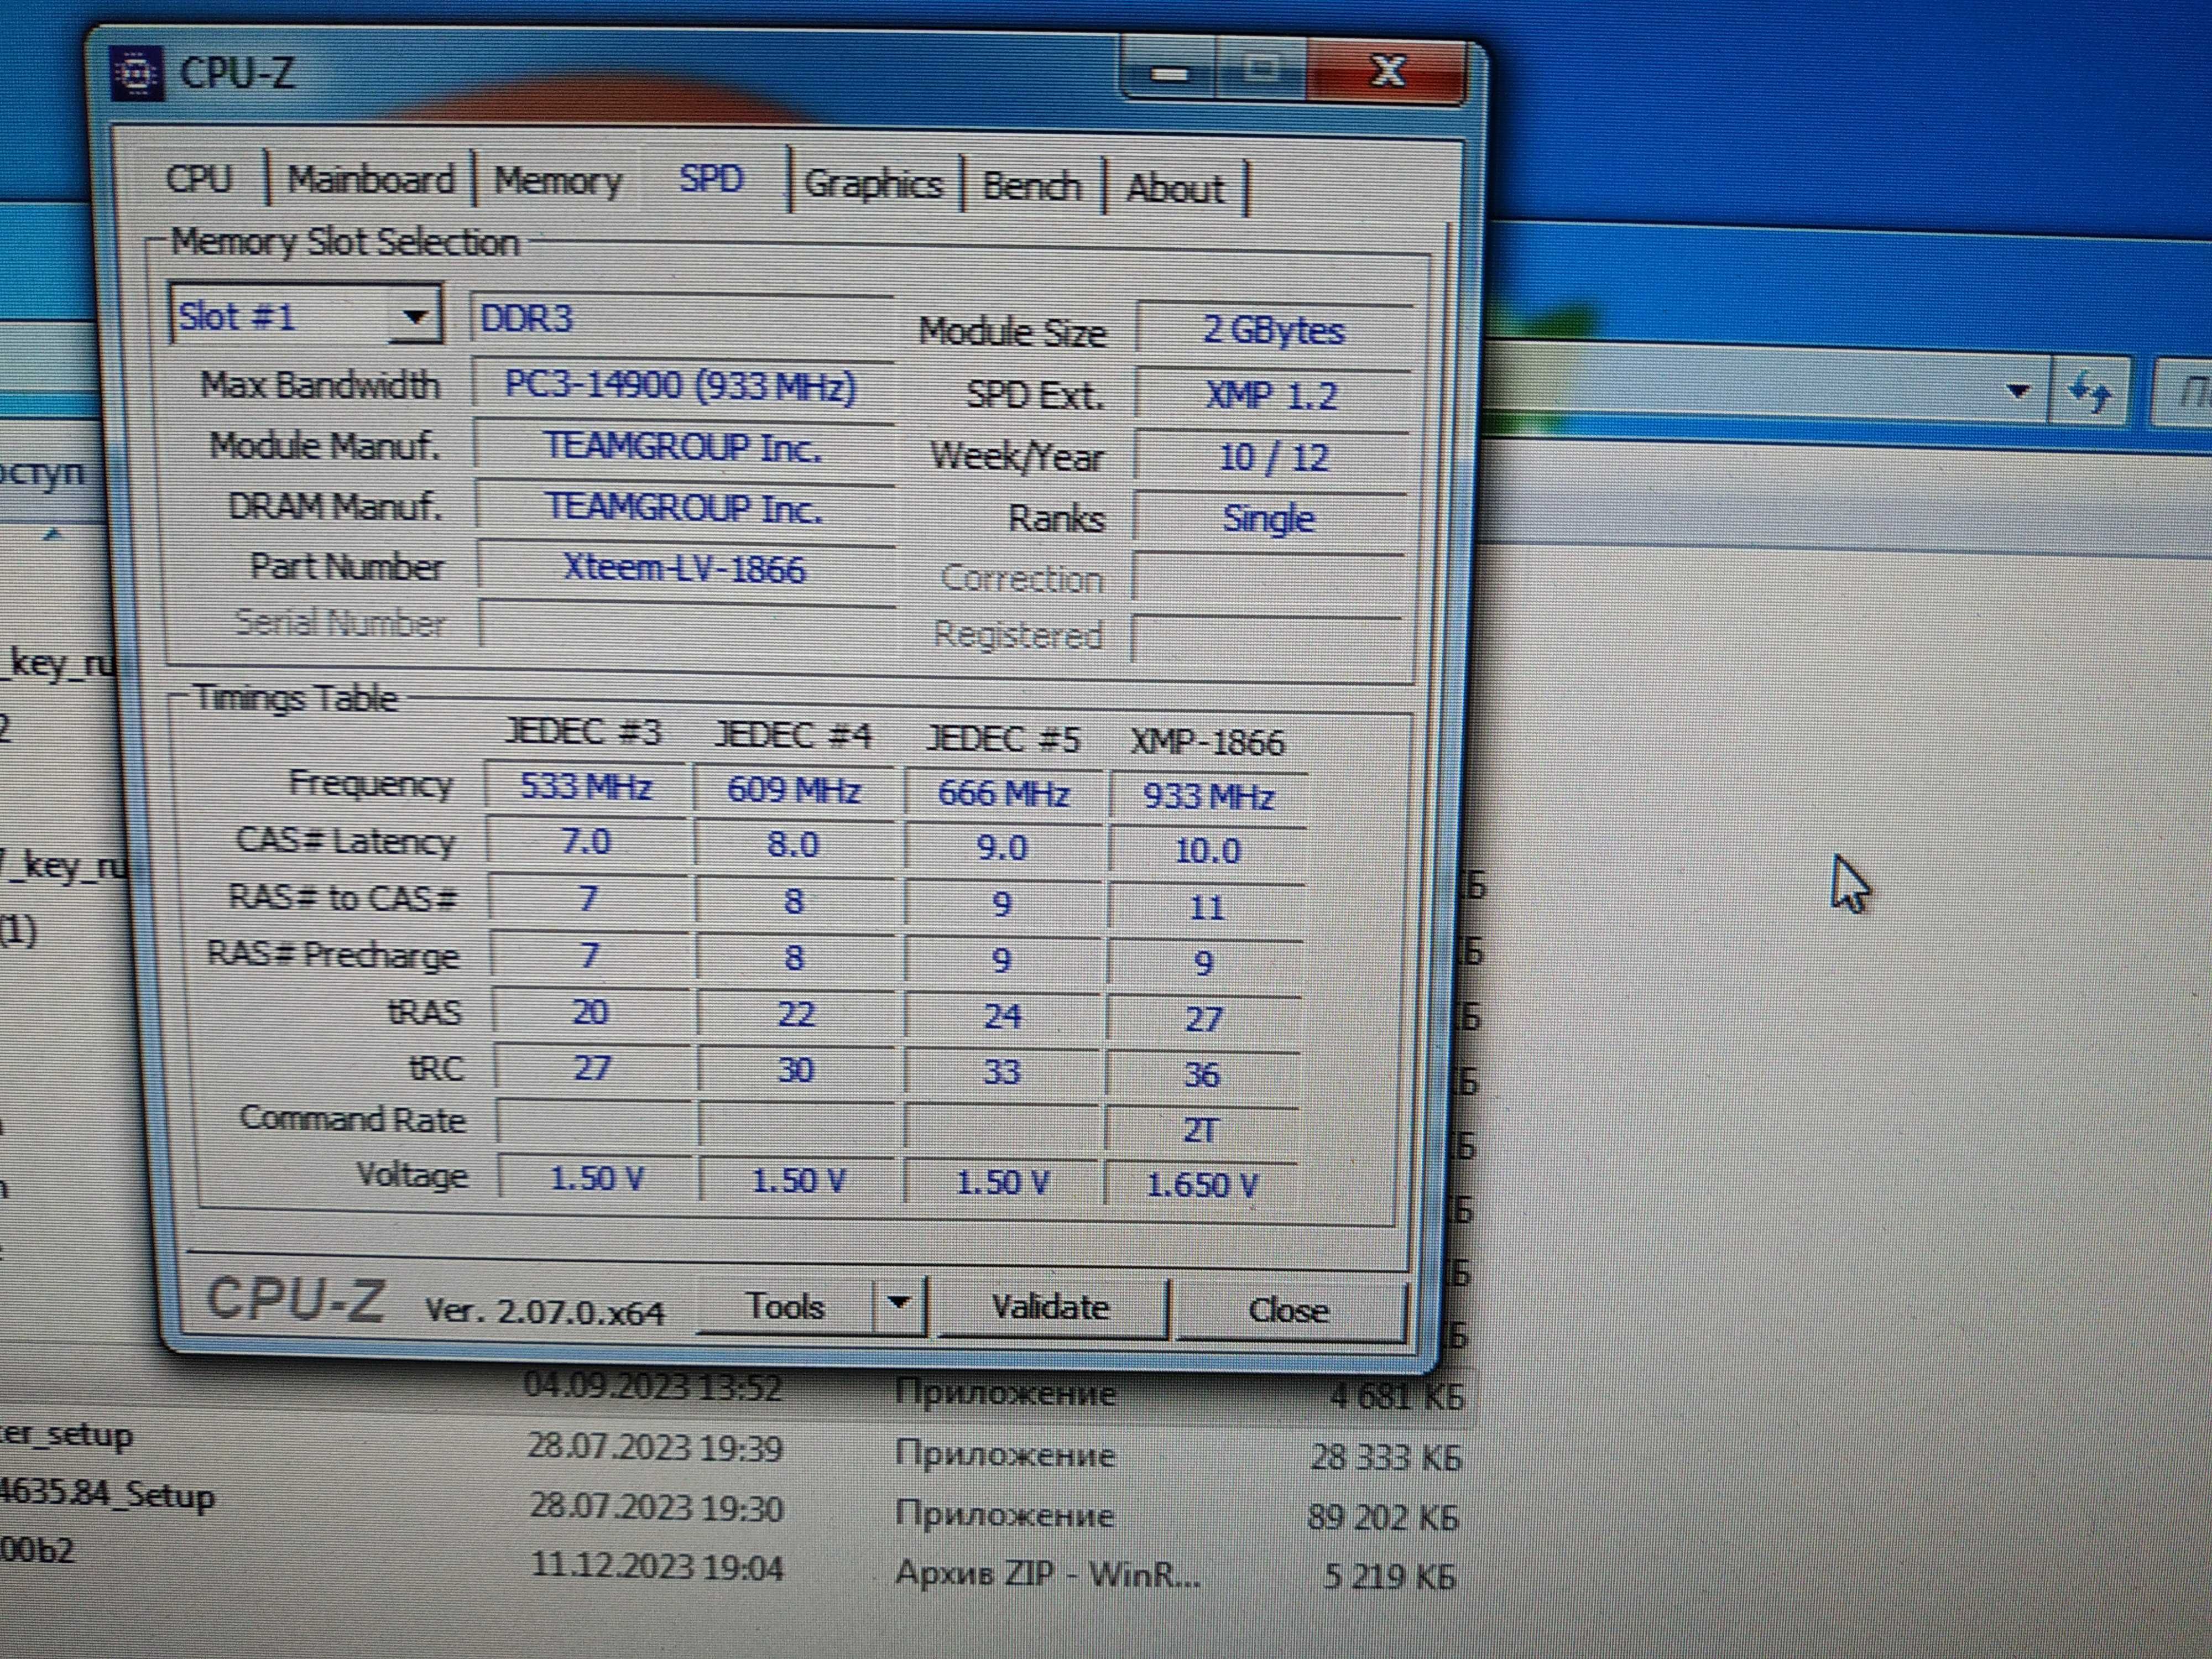Image resolution: width=2212 pixels, height=1659 pixels.
Task: Open the Memory tab
Action: pos(557,182)
